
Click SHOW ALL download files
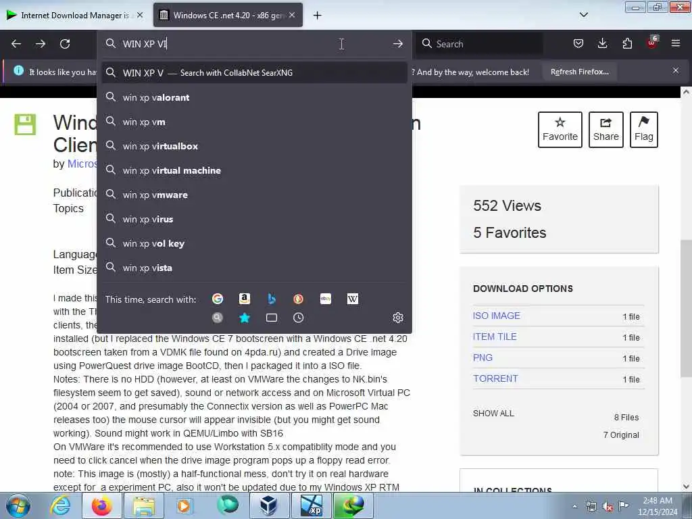click(493, 414)
